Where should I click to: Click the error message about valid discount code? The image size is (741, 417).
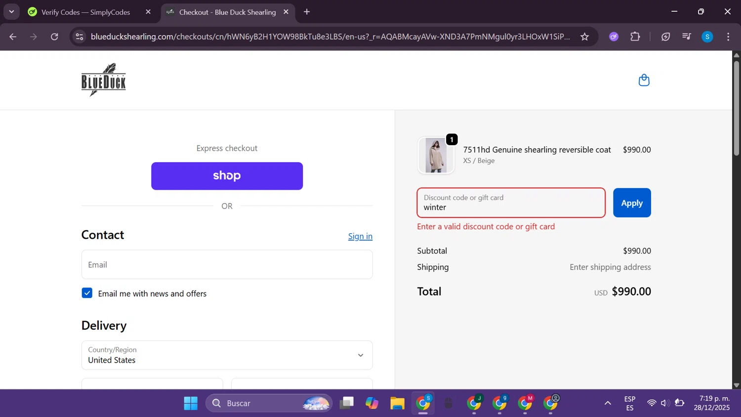coord(486,226)
